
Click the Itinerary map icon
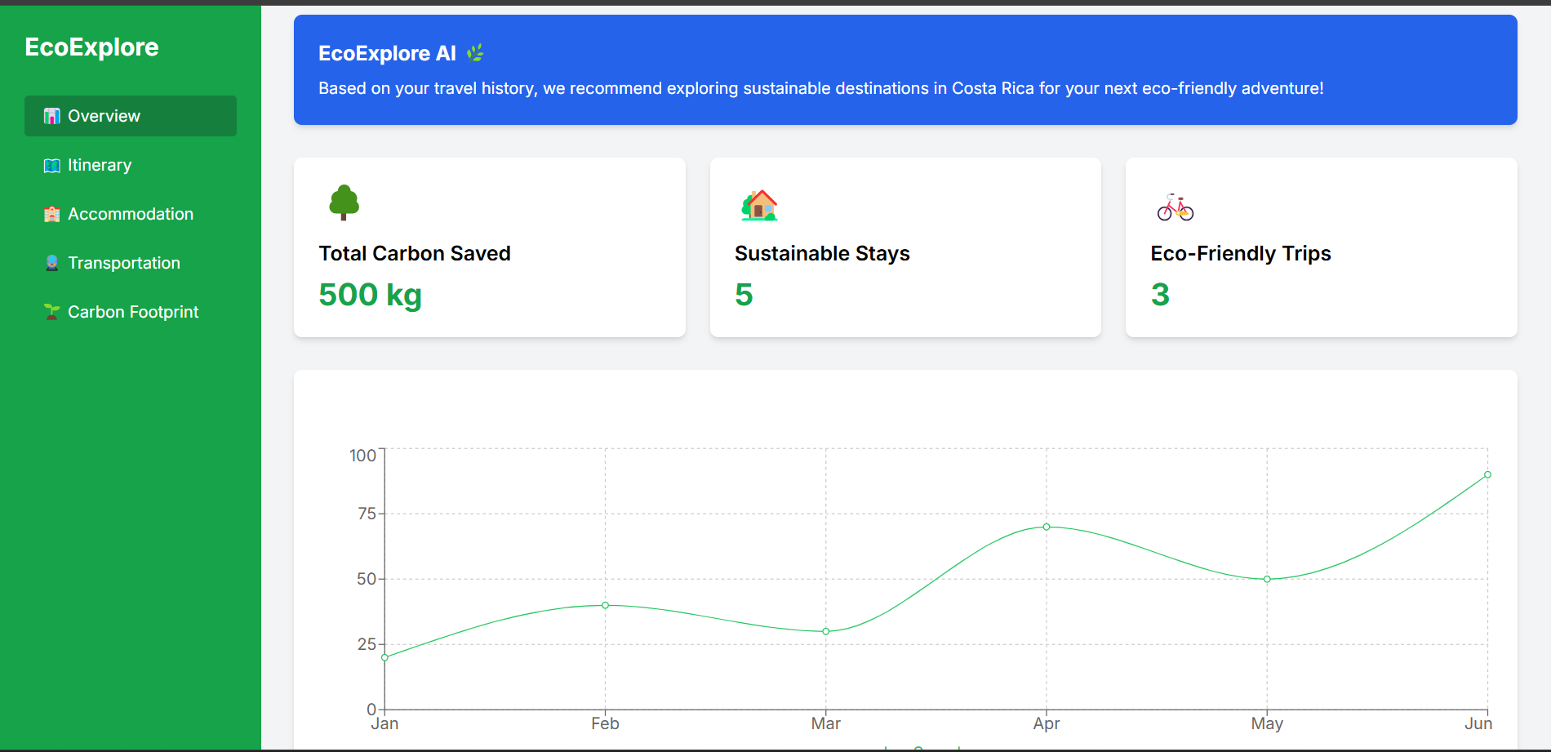[x=51, y=166]
